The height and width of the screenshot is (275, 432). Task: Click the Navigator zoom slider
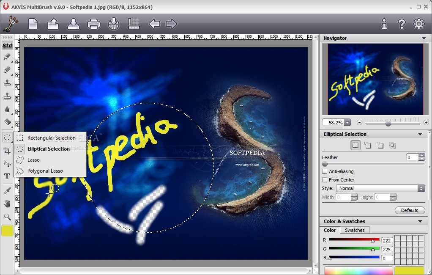[393, 124]
